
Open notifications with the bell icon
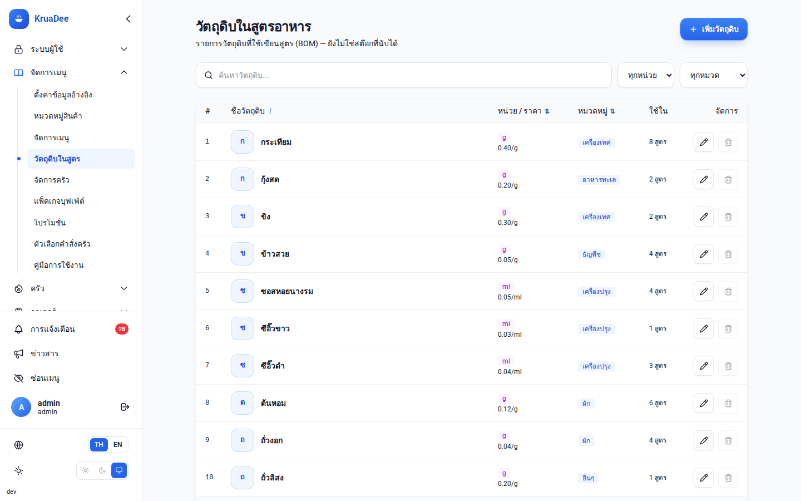pos(19,329)
